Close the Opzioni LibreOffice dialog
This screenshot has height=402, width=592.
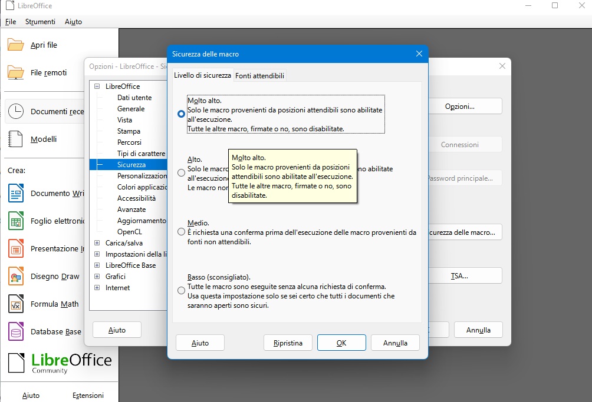502,66
